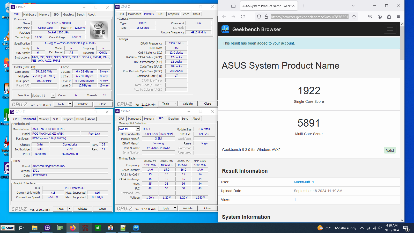414x233 pixels.
Task: Click the Core Speed value 5415.82 MHz
Action: coord(44,72)
